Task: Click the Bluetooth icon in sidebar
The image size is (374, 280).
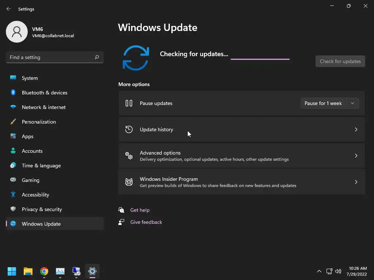Action: 13,92
